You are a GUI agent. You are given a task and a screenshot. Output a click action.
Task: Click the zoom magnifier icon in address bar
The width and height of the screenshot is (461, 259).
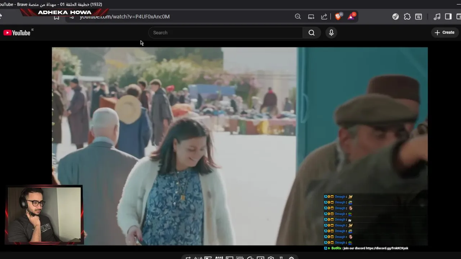coord(298,17)
